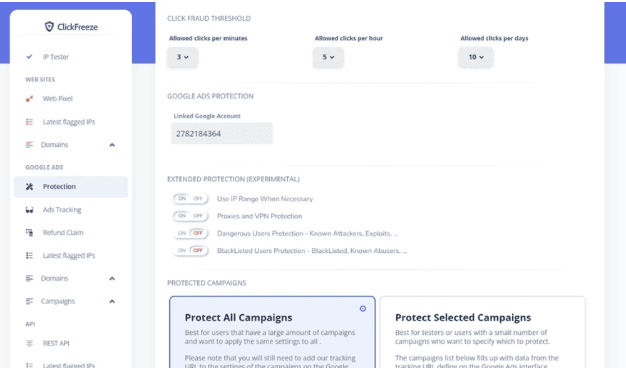Toggle Use IP Range When Necessary switch
The image size is (626, 368).
(190, 198)
